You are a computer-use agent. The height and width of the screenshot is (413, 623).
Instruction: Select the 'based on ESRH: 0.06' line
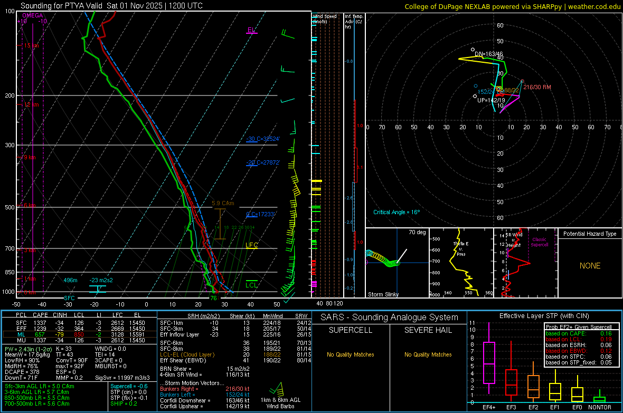579,345
